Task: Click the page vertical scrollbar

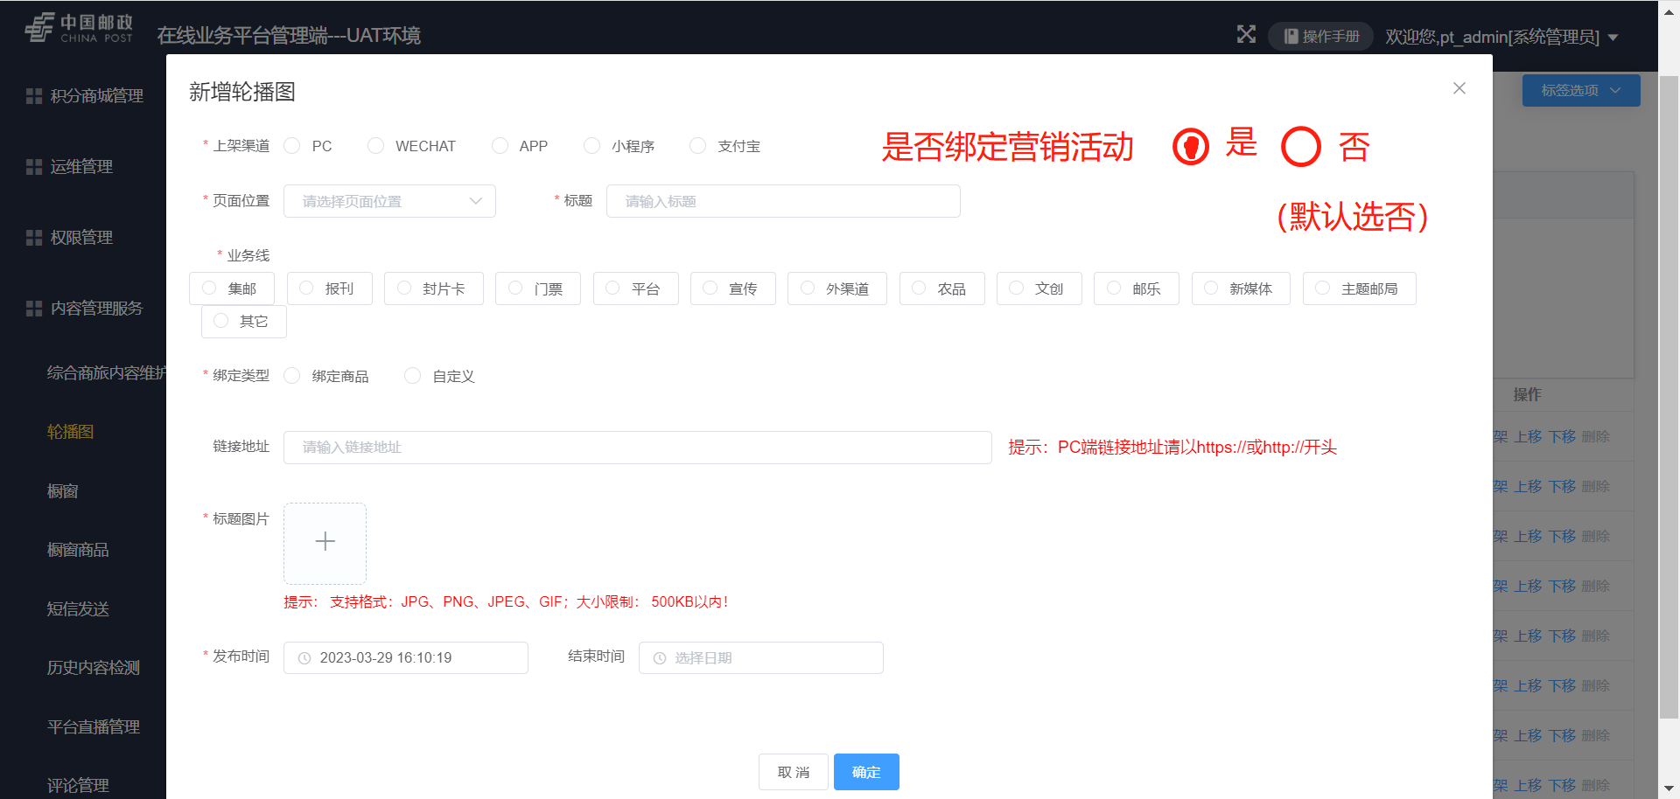Action: 1669,398
